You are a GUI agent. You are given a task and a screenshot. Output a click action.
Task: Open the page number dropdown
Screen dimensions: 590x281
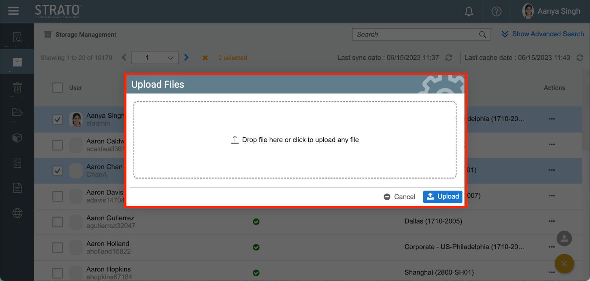click(155, 58)
